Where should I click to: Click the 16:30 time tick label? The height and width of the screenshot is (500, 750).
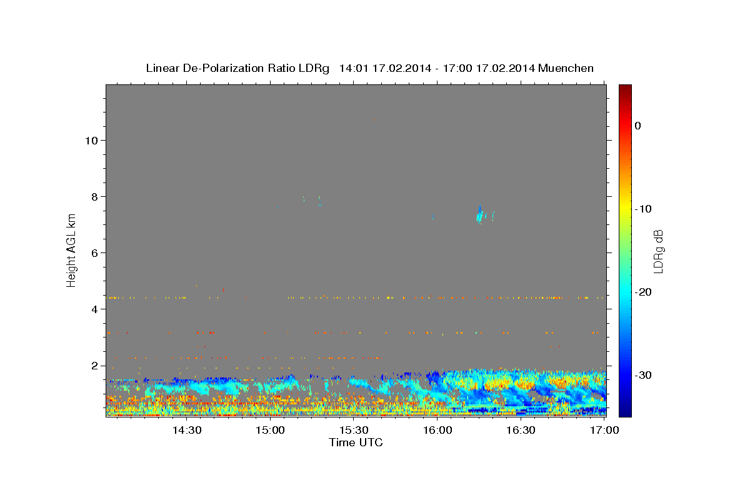point(521,430)
